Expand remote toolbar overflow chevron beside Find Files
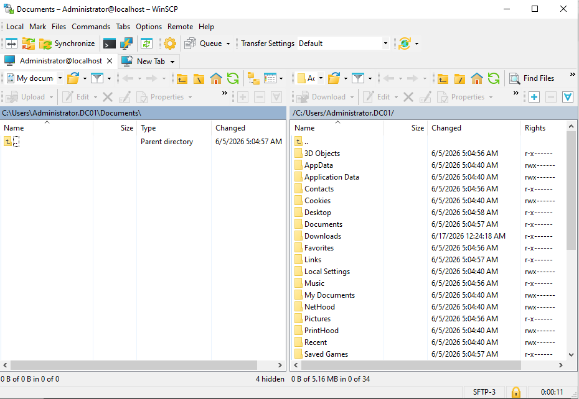 [572, 75]
